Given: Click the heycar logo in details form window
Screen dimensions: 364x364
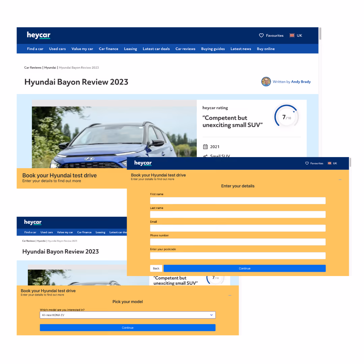Looking at the screenshot, I should click(x=143, y=163).
